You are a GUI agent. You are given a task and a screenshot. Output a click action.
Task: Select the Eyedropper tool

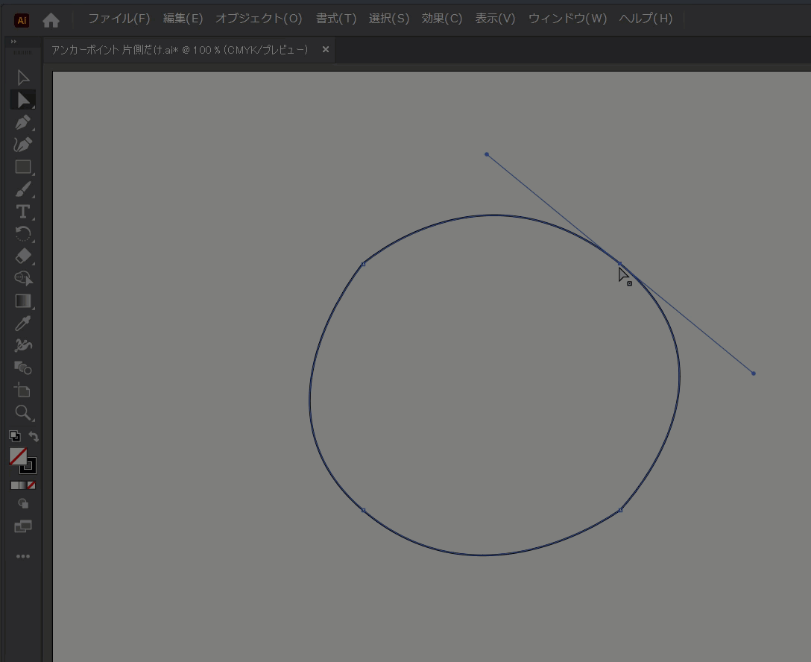point(23,324)
